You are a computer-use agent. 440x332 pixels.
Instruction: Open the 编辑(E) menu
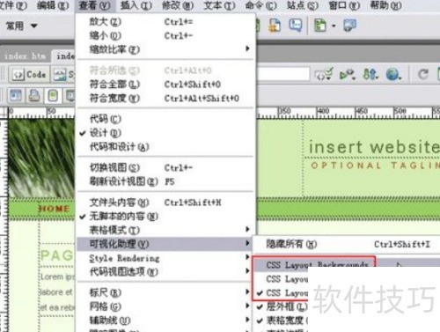click(x=53, y=5)
